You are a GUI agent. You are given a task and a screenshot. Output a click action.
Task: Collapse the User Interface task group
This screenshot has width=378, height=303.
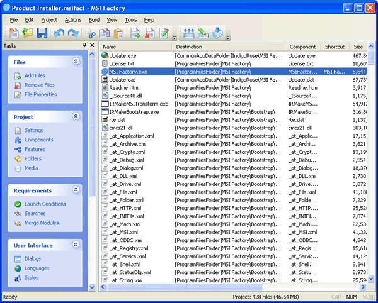(x=76, y=245)
